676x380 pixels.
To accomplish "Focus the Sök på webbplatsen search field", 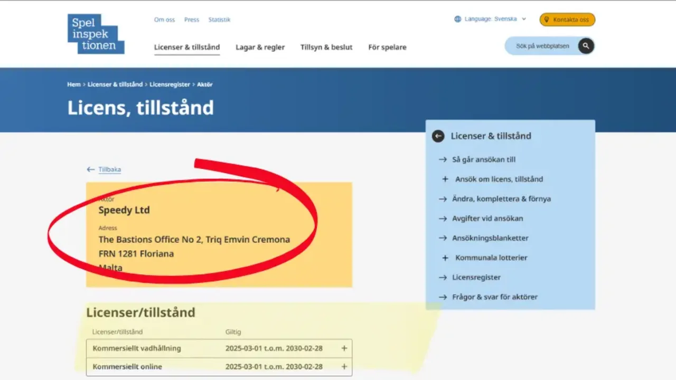I will click(x=543, y=46).
